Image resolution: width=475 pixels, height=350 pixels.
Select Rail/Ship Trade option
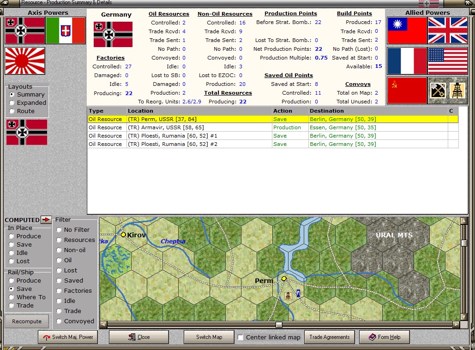[21, 306]
